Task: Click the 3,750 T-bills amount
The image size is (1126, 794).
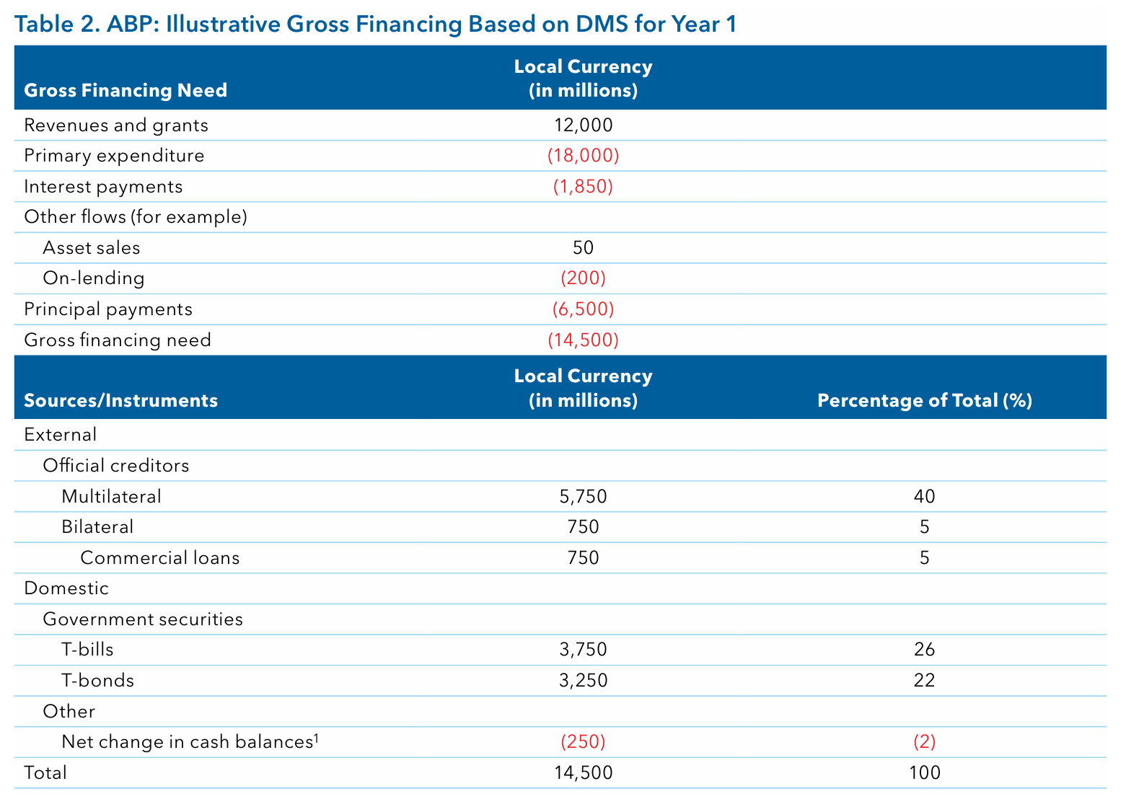Action: tap(583, 650)
